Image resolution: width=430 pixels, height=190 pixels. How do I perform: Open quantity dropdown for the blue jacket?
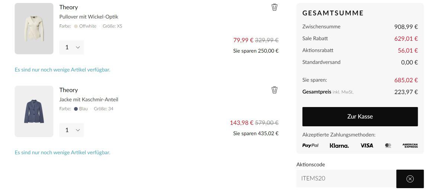pyautogui.click(x=71, y=130)
